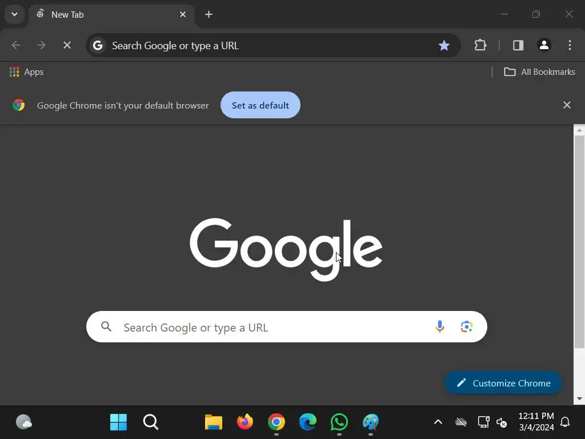This screenshot has width=585, height=439.
Task: Restore down the Chrome window
Action: pyautogui.click(x=536, y=14)
